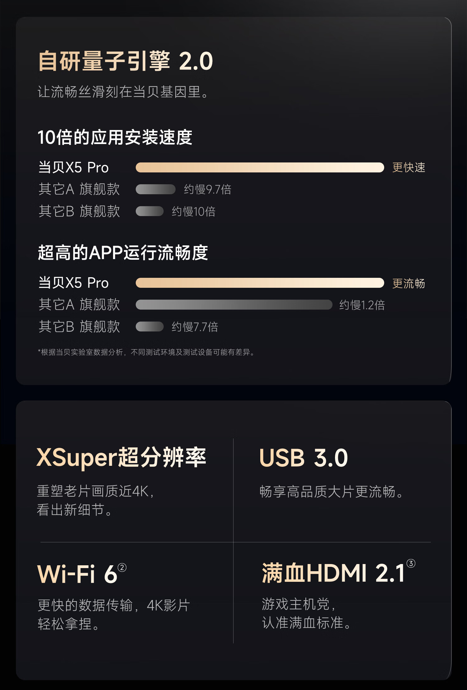Click the 约慢10倍 label
The image size is (467, 690).
coord(194,211)
